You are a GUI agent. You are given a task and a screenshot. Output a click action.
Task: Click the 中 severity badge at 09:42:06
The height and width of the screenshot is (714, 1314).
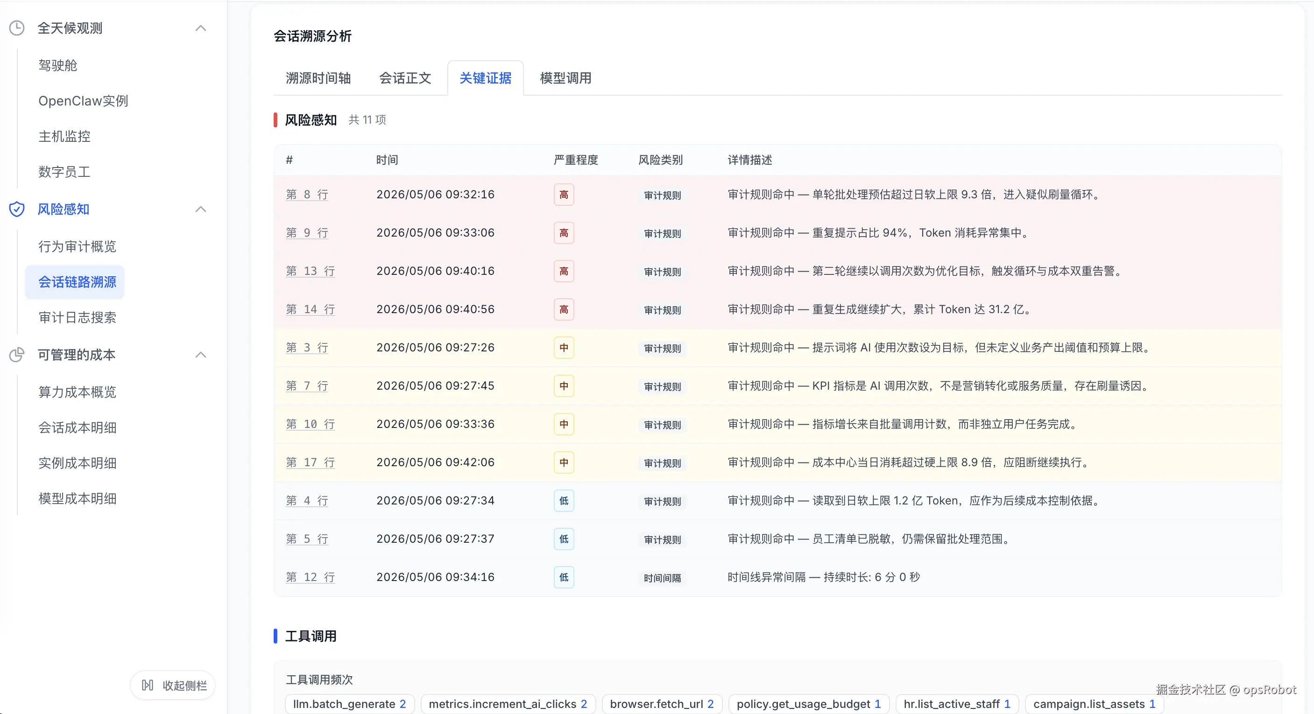[564, 462]
